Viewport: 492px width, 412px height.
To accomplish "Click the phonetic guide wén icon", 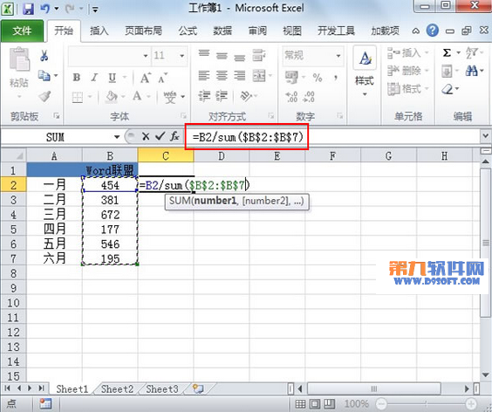I will pyautogui.click(x=170, y=97).
